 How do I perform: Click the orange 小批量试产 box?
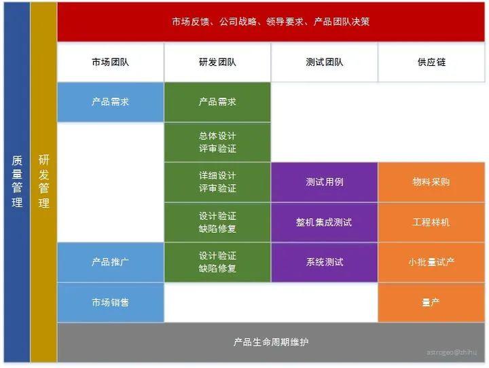432,262
